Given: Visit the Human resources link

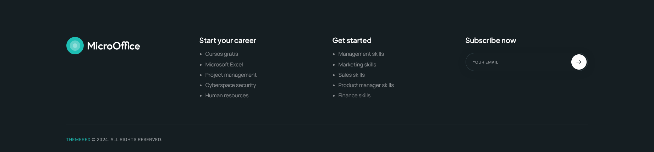Looking at the screenshot, I should pos(227,96).
